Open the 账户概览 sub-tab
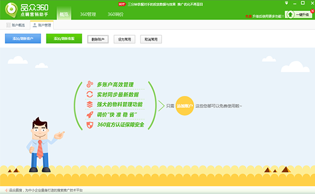Image resolution: width=315 pixels, height=194 pixels. coord(16,25)
